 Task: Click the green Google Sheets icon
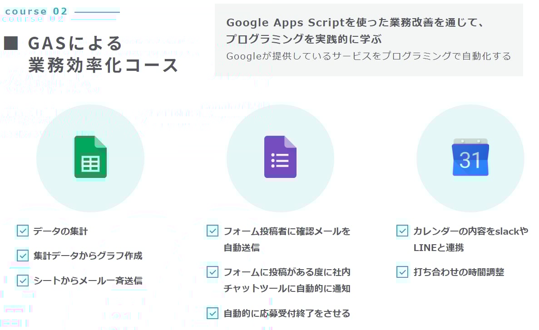[x=90, y=157]
